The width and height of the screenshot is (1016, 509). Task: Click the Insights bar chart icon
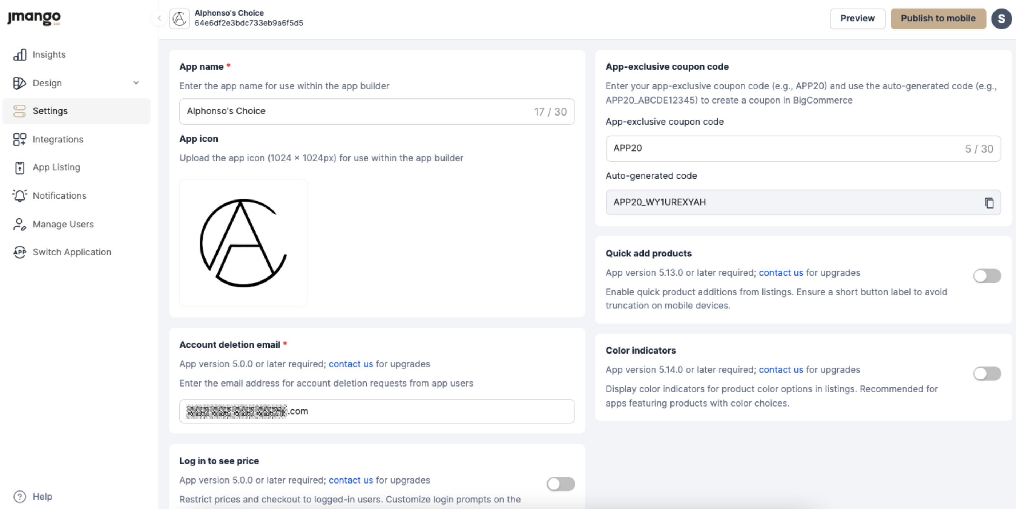point(20,55)
